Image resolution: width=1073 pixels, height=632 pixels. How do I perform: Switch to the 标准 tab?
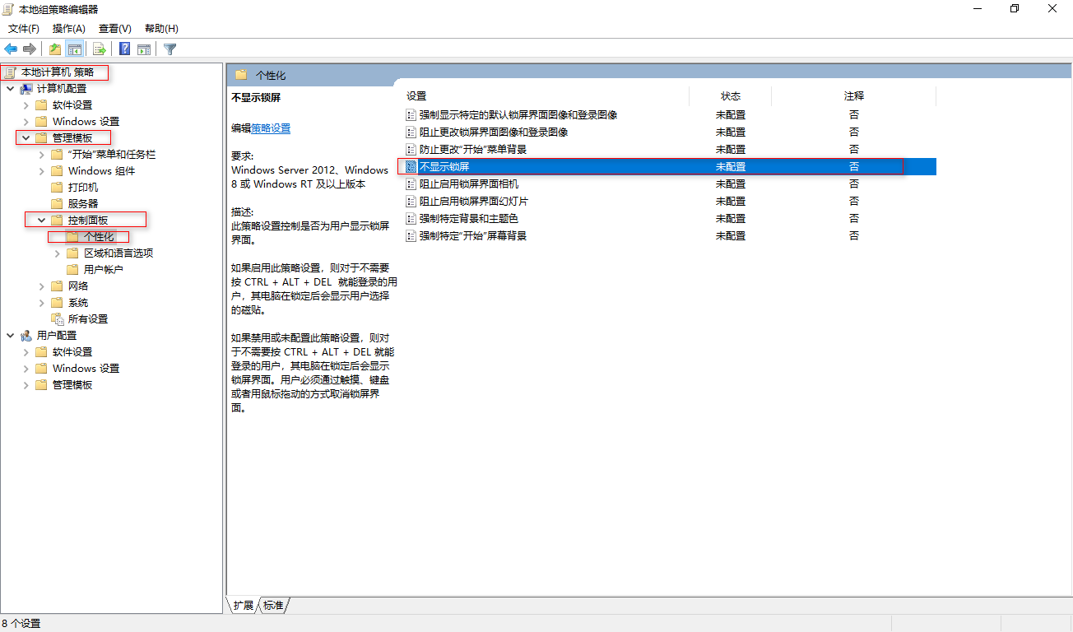[273, 606]
